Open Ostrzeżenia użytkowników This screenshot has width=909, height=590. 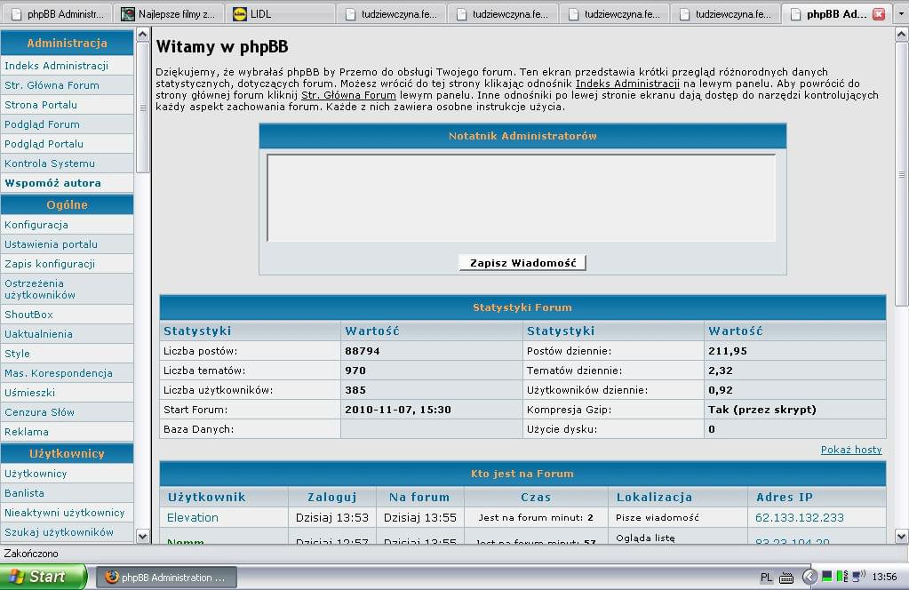(39, 289)
